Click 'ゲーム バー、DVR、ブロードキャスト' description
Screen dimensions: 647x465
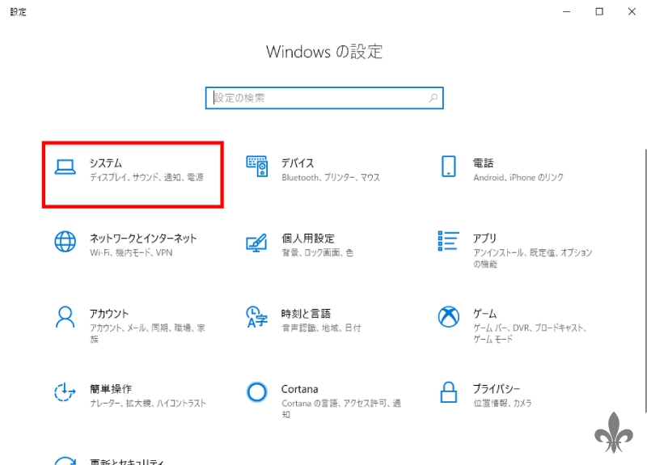[530, 333]
